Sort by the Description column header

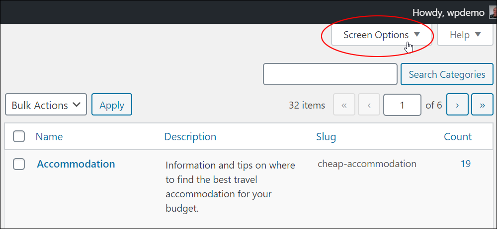coord(190,137)
